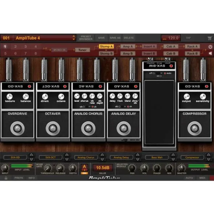The image size is (214, 214).
Task: Stomp the Analog Delay footswitch
Action: pyautogui.click(x=124, y=128)
